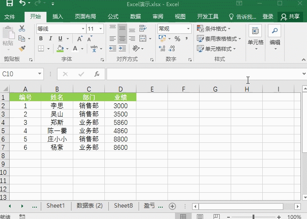Decrease font size with smaller A

89,39
